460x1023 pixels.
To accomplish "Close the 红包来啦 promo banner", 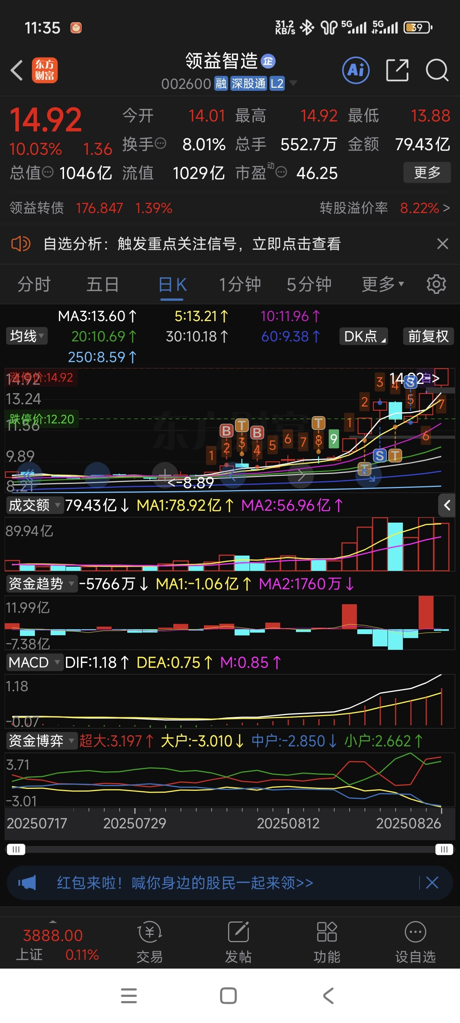I will pos(432,882).
